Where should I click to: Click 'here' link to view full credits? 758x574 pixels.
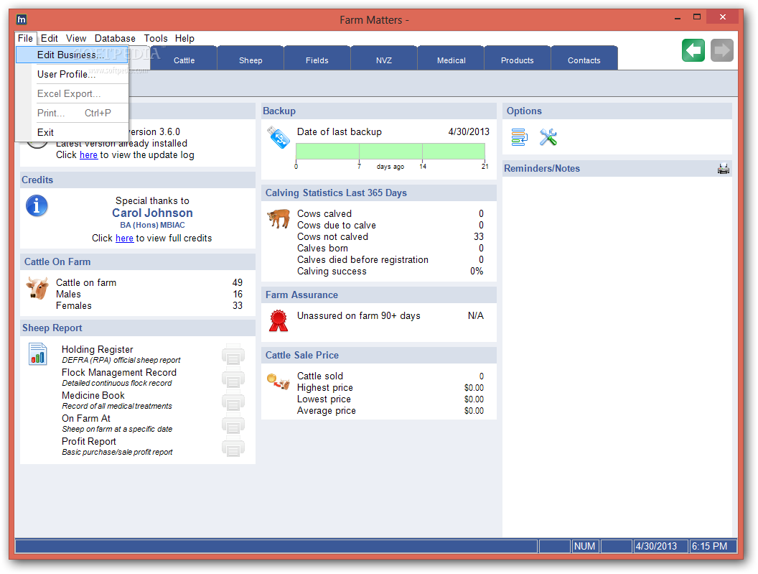(x=124, y=238)
